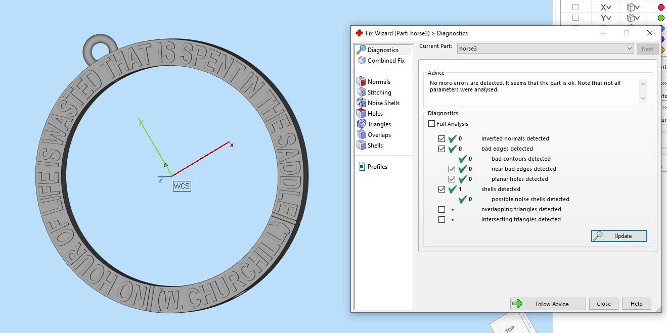Enable the Full Analysis checkbox
This screenshot has height=333, width=667.
click(431, 123)
